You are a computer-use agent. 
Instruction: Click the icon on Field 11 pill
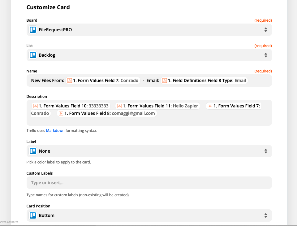(x=119, y=106)
